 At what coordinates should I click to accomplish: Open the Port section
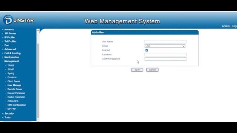[7, 45]
